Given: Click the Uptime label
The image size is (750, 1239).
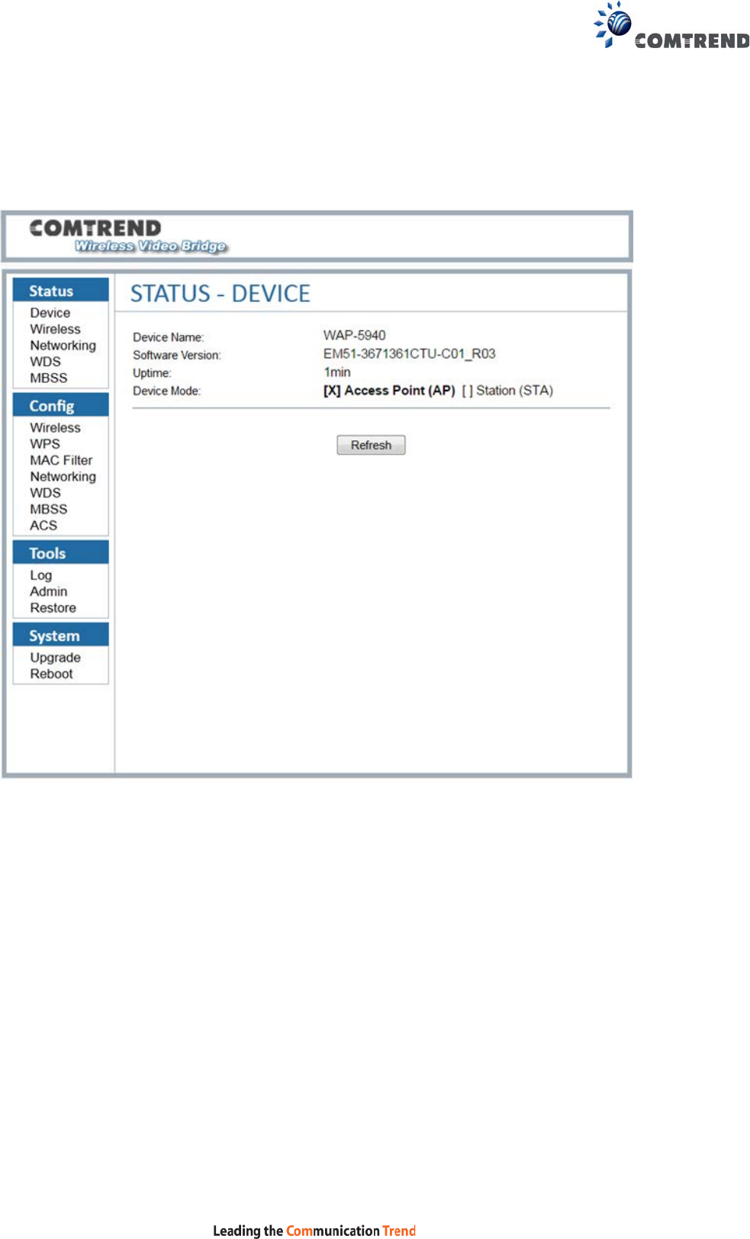Looking at the screenshot, I should click(152, 373).
